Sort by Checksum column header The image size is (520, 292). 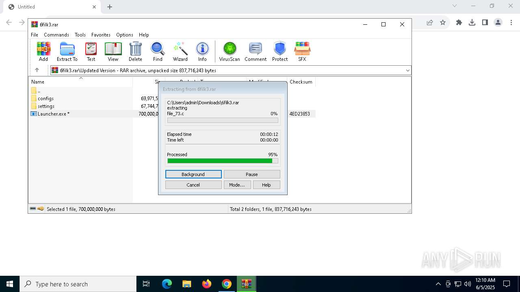pyautogui.click(x=301, y=82)
